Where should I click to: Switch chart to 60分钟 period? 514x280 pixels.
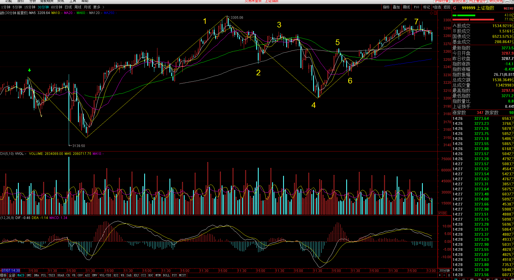click(56, 7)
